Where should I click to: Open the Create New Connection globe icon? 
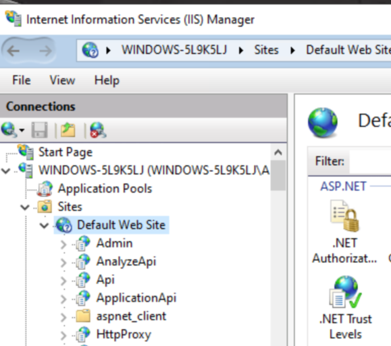[x=9, y=129]
